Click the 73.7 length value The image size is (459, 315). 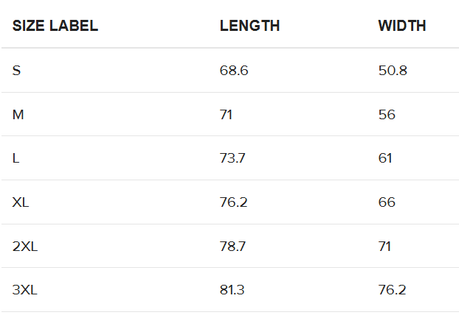pos(232,158)
